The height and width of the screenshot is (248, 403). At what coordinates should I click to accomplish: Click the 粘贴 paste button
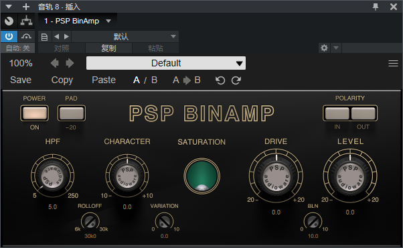coord(155,48)
